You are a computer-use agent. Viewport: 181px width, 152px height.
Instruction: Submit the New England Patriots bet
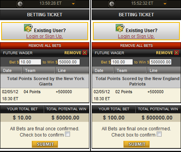(x=137, y=144)
